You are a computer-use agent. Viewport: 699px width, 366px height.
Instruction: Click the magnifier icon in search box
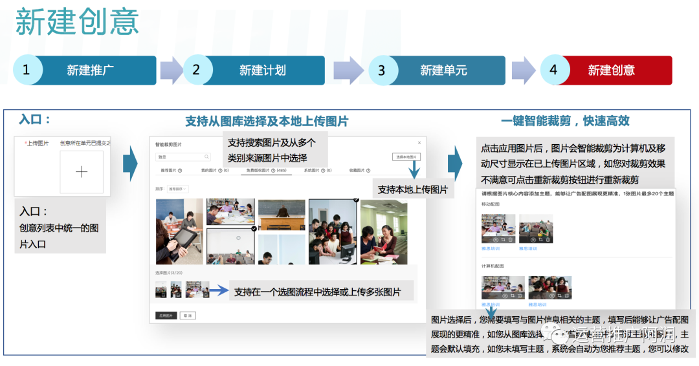pyautogui.click(x=206, y=156)
